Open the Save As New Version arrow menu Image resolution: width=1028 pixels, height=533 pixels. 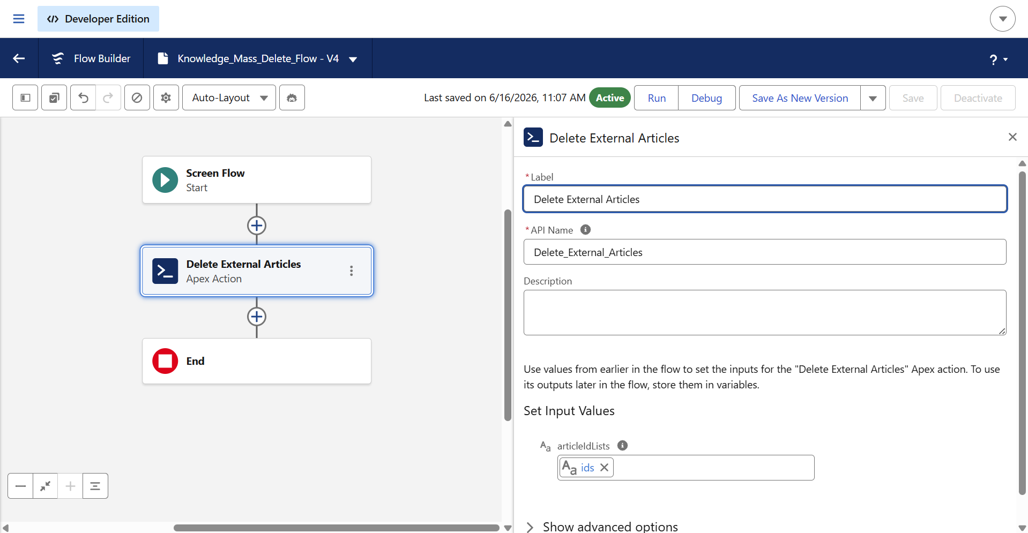[x=873, y=98]
